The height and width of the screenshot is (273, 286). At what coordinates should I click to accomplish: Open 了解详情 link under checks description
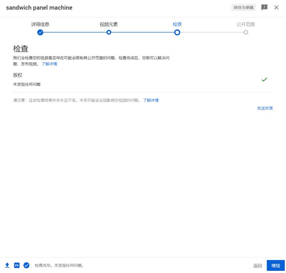click(x=49, y=64)
